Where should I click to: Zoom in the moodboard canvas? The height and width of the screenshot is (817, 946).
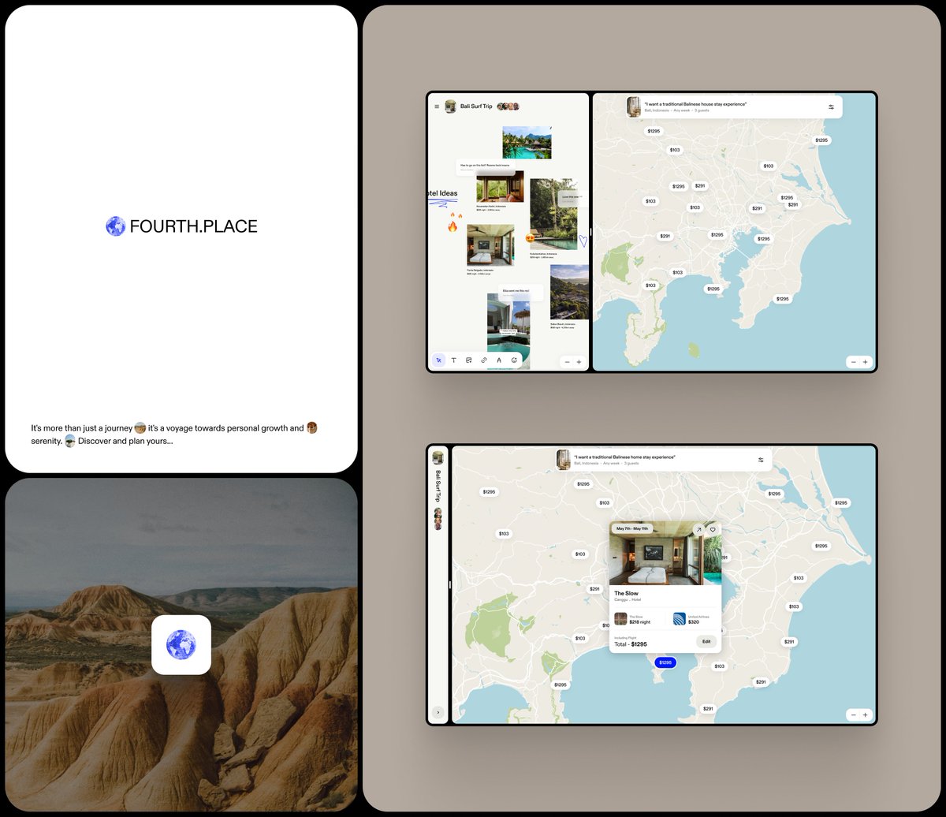pyautogui.click(x=579, y=362)
